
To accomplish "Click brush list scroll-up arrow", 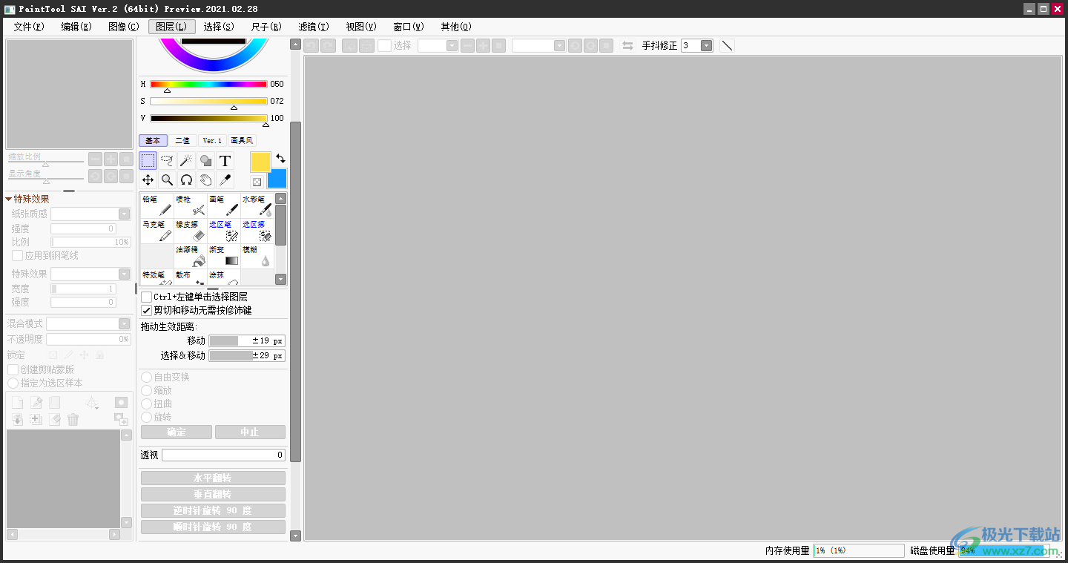I will [x=280, y=199].
